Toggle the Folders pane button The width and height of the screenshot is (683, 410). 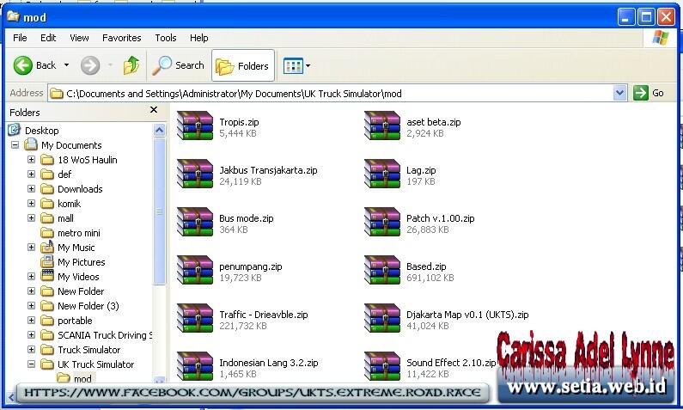point(243,66)
